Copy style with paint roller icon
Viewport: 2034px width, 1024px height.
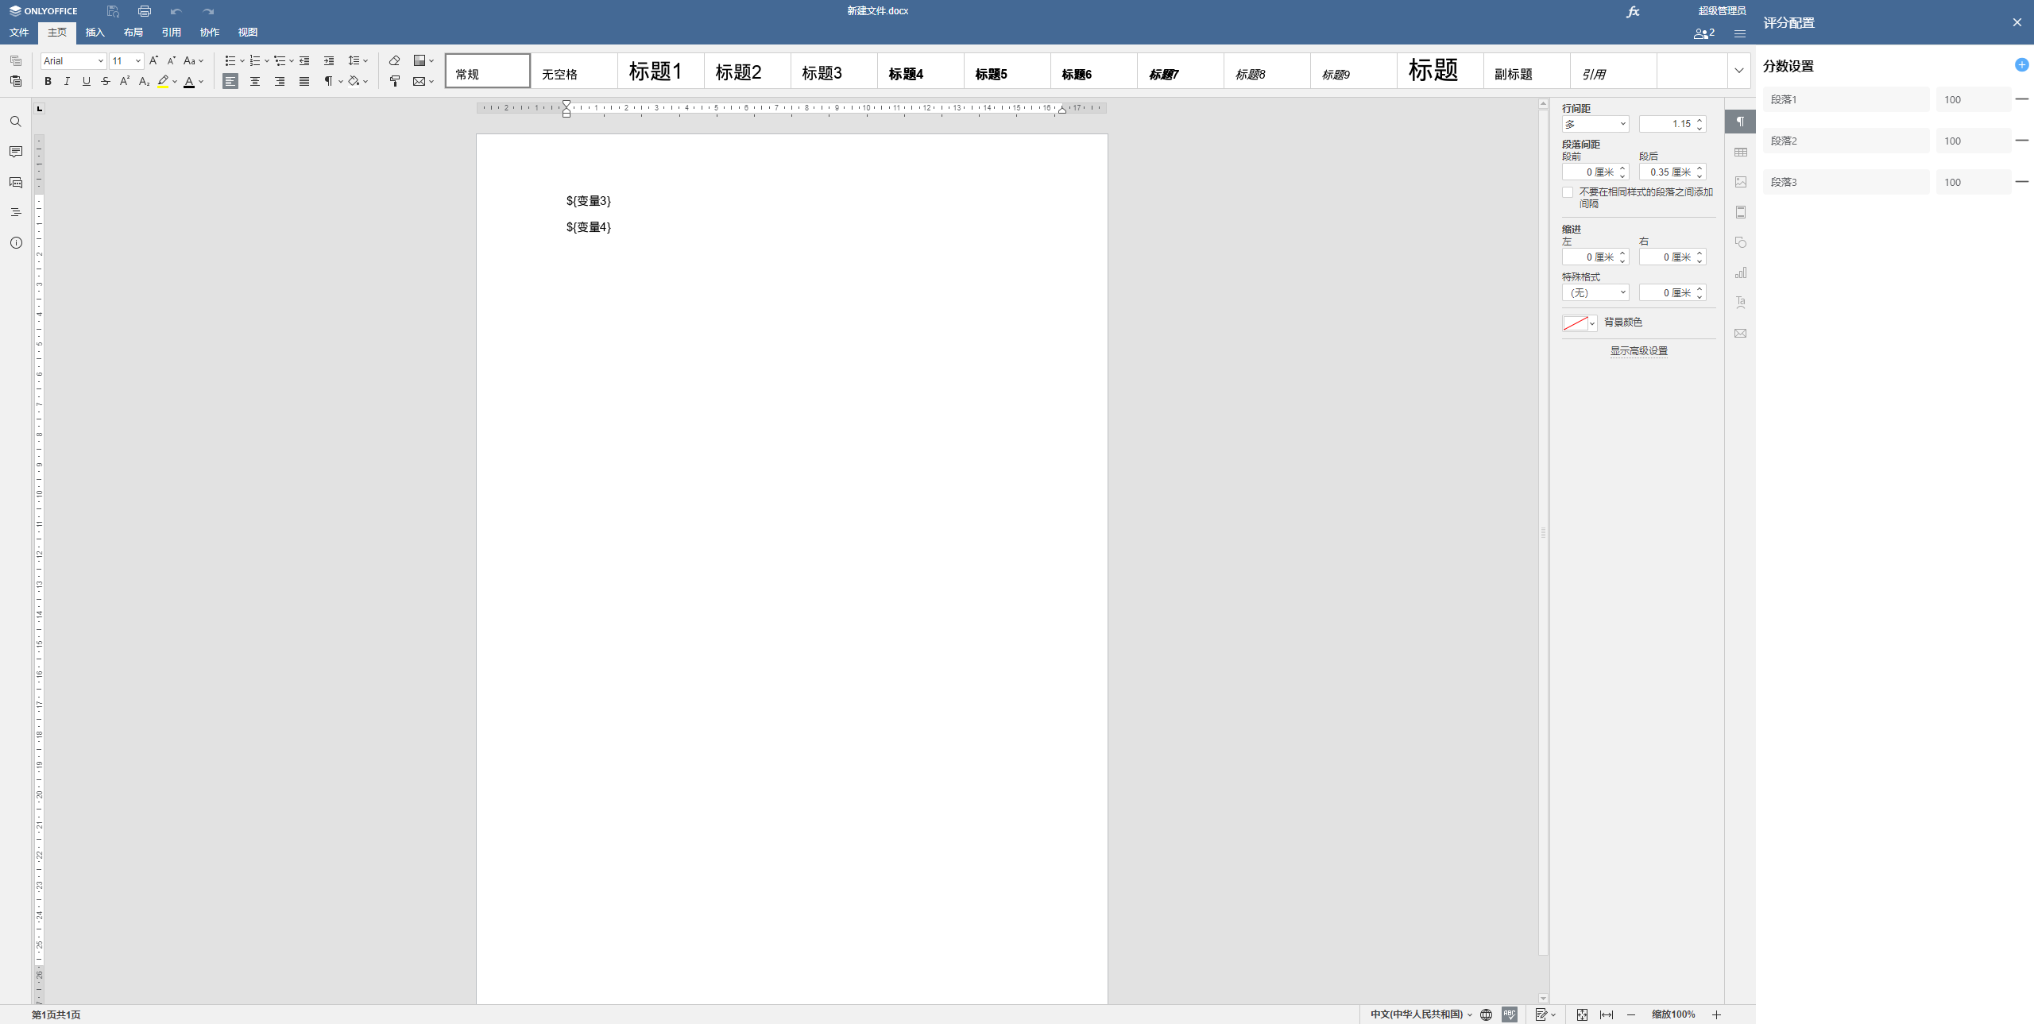click(394, 81)
